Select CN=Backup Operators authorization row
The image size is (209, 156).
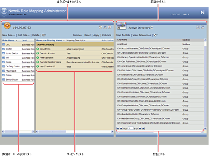(x=160, y=57)
